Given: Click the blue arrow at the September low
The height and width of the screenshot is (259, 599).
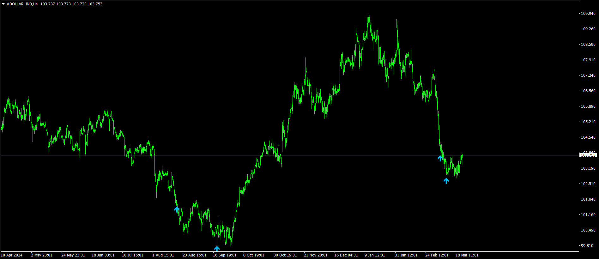Looking at the screenshot, I should [217, 249].
